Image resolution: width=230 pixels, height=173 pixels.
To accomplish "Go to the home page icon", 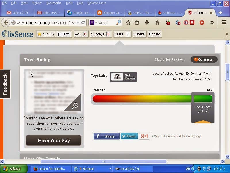I will pyautogui.click(x=157, y=22).
